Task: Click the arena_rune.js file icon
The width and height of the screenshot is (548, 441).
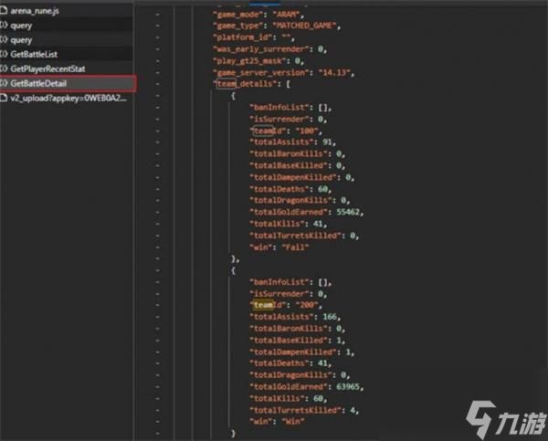Action: coord(5,12)
